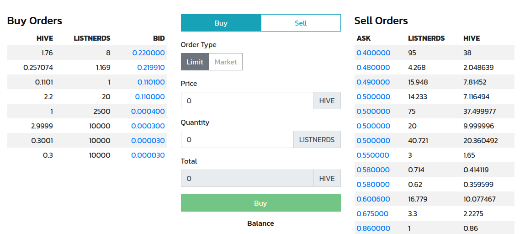Click the Price input field

pyautogui.click(x=248, y=101)
